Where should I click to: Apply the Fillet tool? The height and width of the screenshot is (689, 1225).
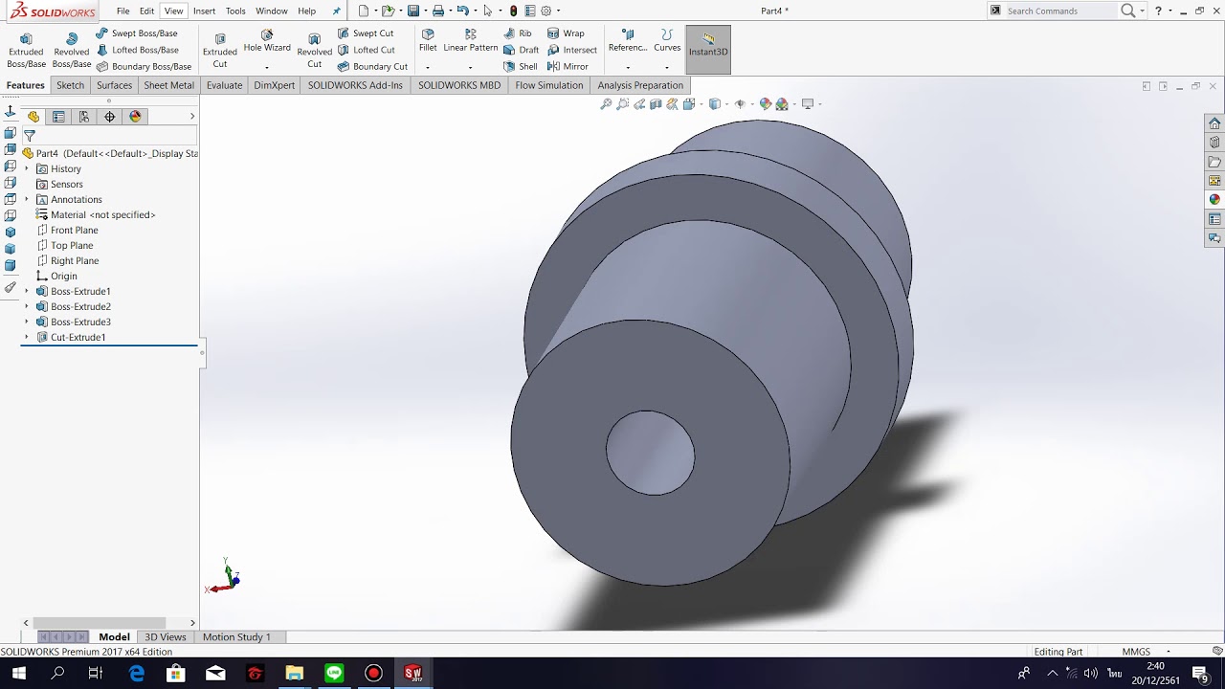coord(428,41)
